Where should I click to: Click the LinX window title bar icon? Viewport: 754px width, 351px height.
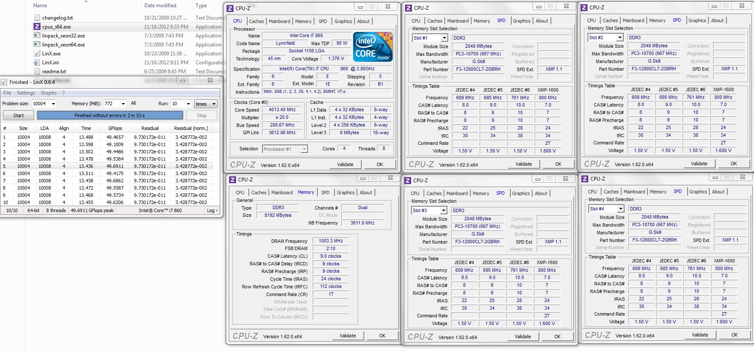[x=4, y=82]
